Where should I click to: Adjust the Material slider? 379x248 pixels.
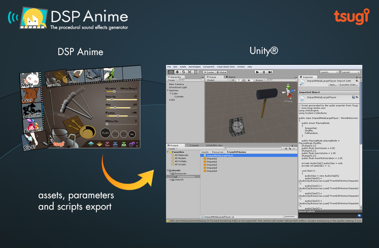tap(121, 92)
